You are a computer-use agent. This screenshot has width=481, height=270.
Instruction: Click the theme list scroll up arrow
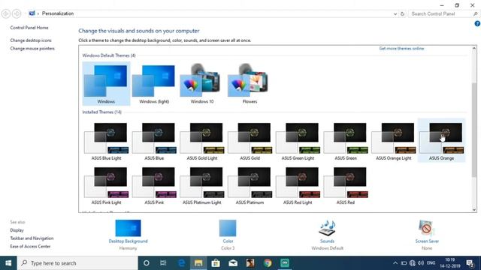point(474,48)
